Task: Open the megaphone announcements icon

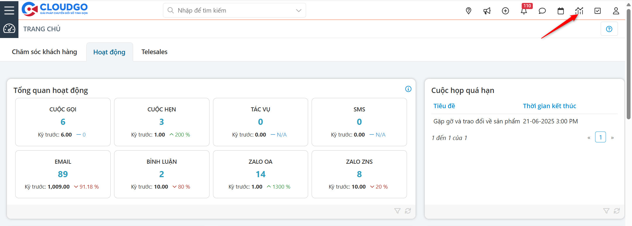Action: [x=487, y=11]
